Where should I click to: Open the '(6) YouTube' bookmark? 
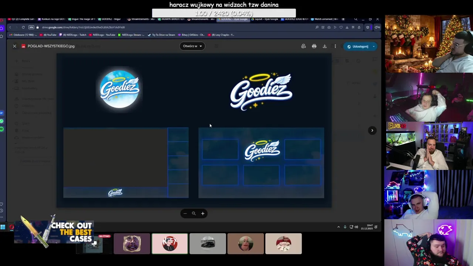(x=48, y=35)
